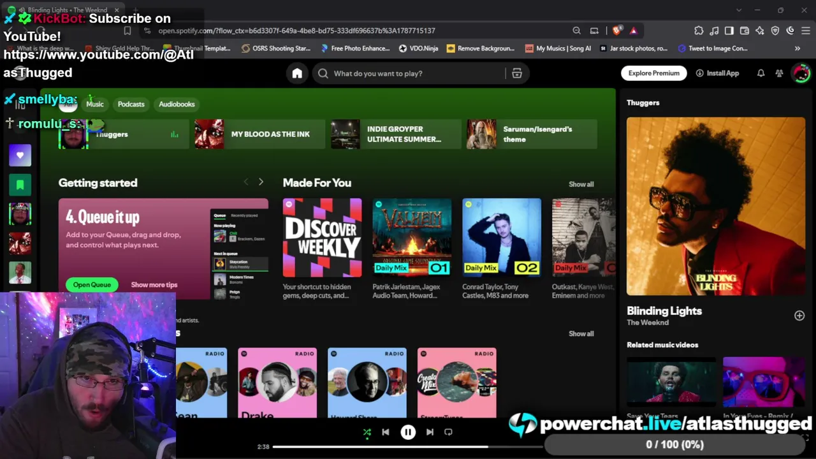This screenshot has width=816, height=459.
Task: Open INDIE GROYPER ULTIMATE SUMMER shortcut
Action: (396, 134)
